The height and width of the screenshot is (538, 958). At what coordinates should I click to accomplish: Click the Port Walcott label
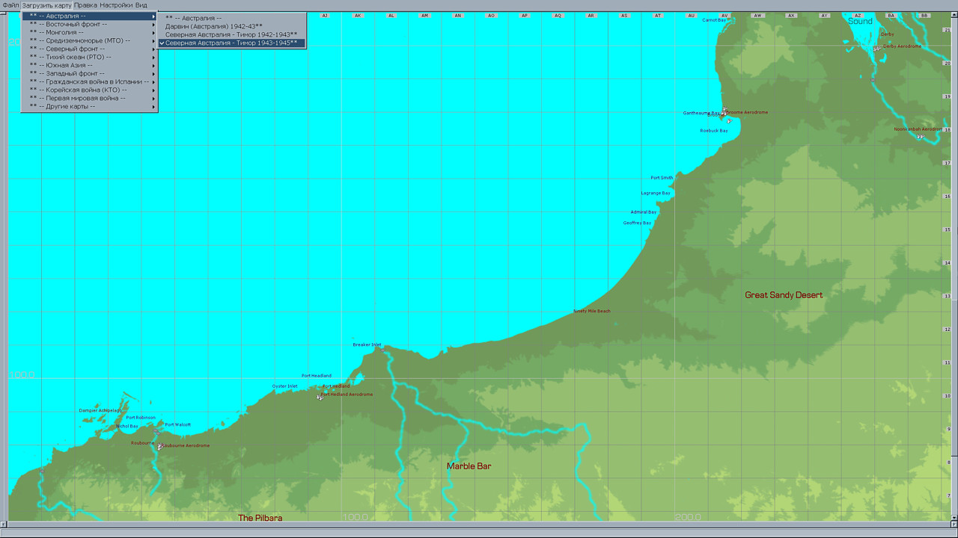point(178,424)
